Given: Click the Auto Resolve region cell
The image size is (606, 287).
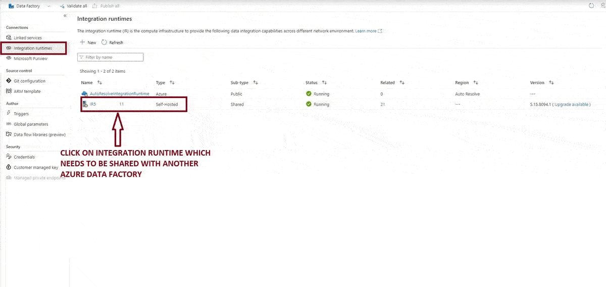Looking at the screenshot, I should [467, 94].
